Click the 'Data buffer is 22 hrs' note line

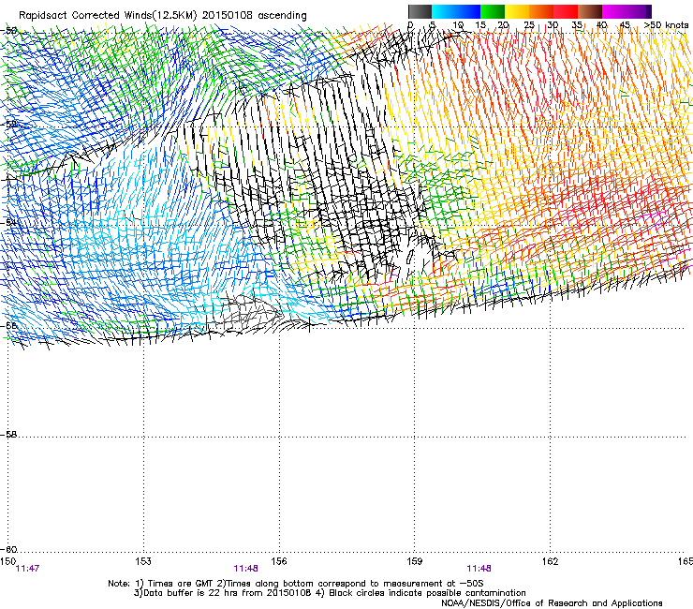[x=330, y=593]
